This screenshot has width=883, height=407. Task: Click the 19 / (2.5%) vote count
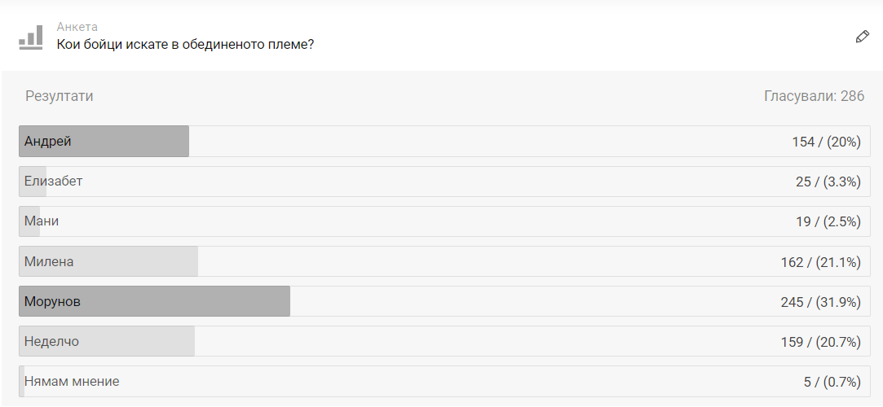click(x=828, y=221)
